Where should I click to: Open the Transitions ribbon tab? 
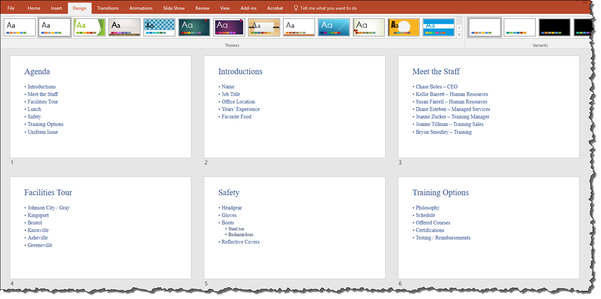tap(107, 8)
